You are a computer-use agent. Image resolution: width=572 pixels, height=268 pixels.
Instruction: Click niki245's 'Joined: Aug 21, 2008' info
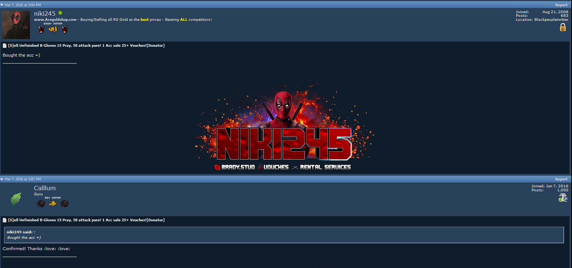click(542, 12)
